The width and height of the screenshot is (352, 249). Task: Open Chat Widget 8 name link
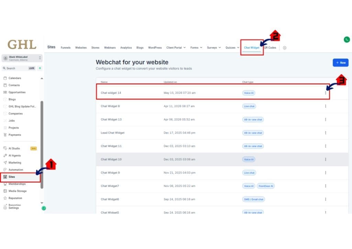tap(110, 106)
